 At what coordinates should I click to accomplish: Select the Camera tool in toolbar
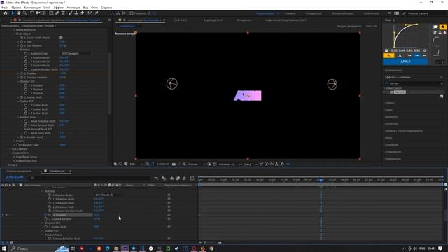[38, 13]
